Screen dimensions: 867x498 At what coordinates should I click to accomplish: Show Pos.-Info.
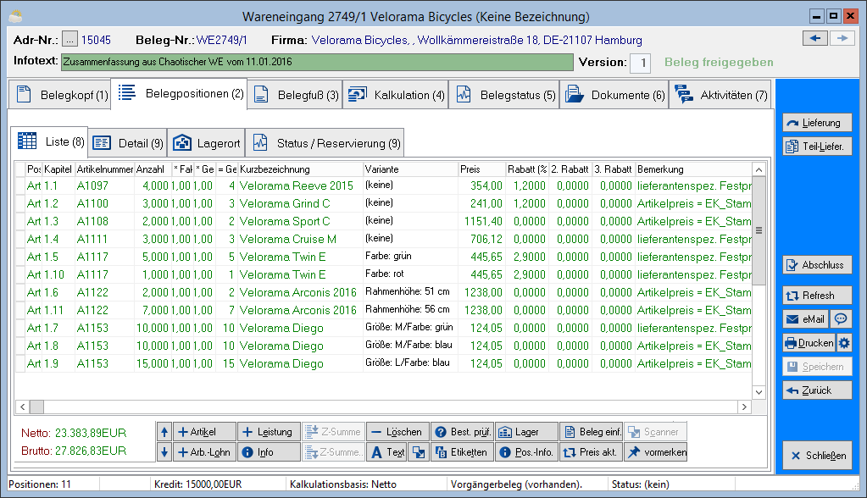click(x=526, y=452)
